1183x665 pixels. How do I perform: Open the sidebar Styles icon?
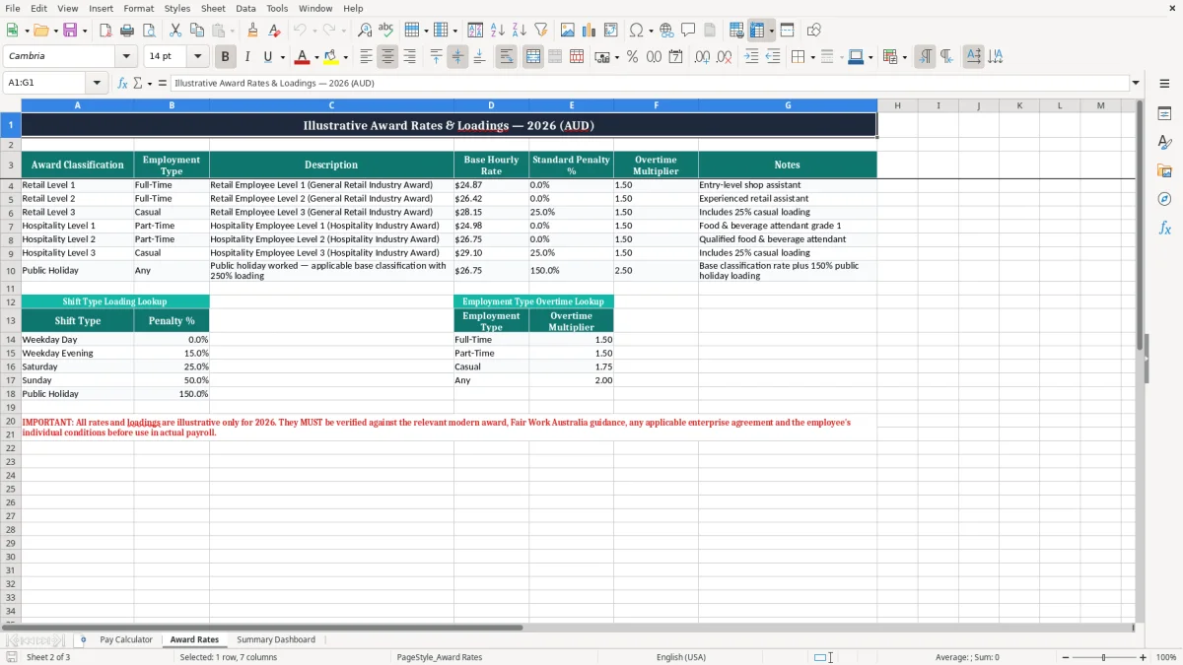[1164, 143]
